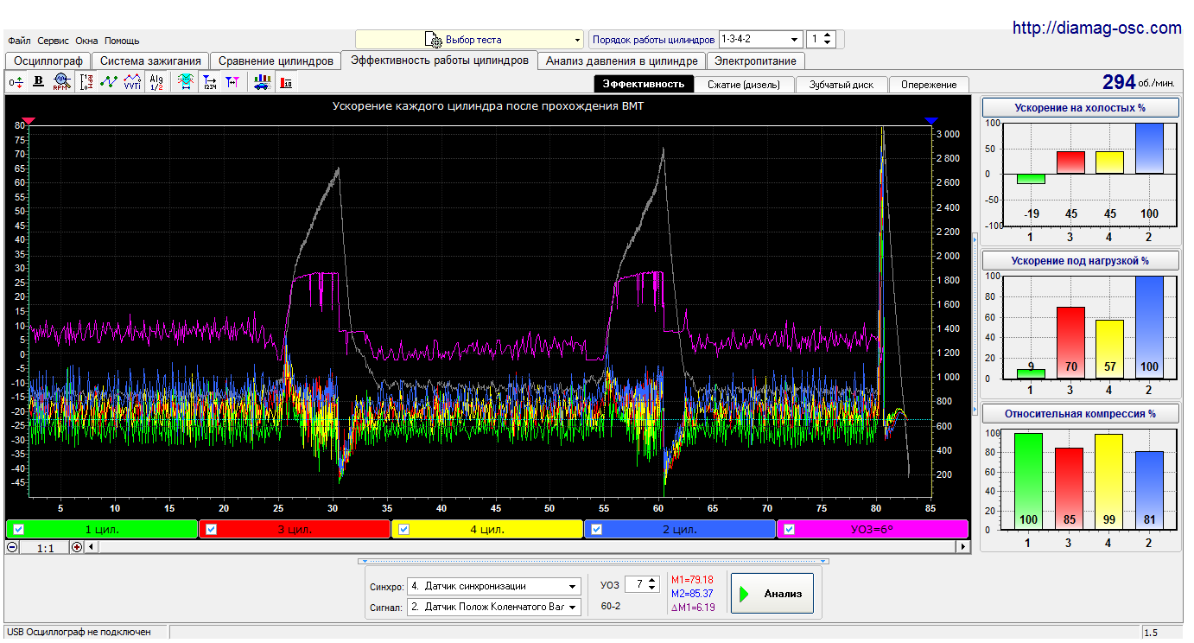The width and height of the screenshot is (1194, 643).
Task: Click the 'M1=79.18' marker value
Action: click(x=692, y=579)
